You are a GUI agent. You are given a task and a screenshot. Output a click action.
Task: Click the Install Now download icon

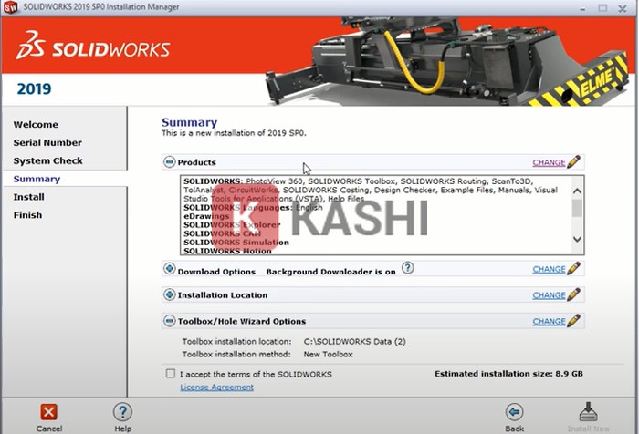(x=588, y=412)
